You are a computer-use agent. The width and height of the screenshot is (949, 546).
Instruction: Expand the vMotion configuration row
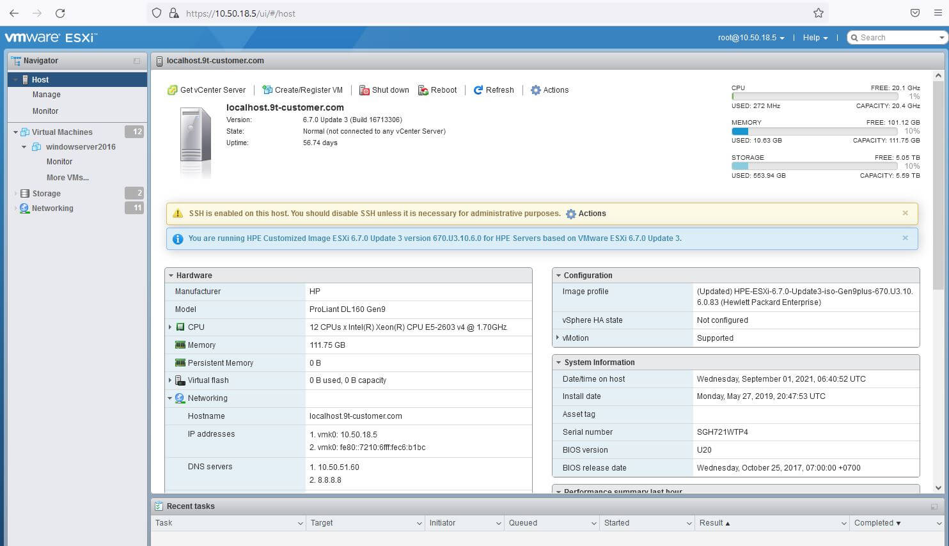557,338
